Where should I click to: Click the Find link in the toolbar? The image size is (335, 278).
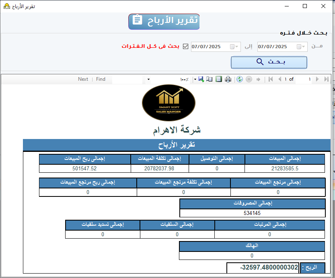101,79
